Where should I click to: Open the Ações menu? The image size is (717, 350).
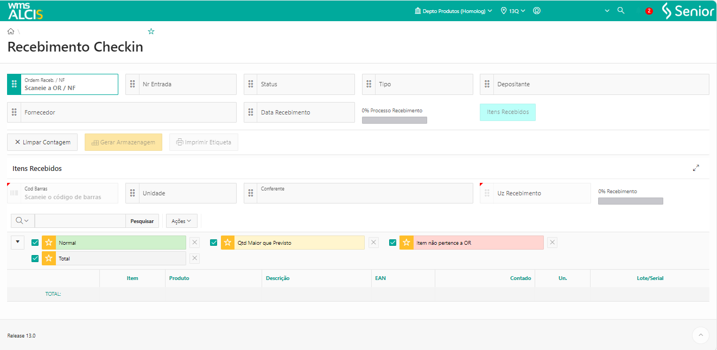tap(181, 221)
